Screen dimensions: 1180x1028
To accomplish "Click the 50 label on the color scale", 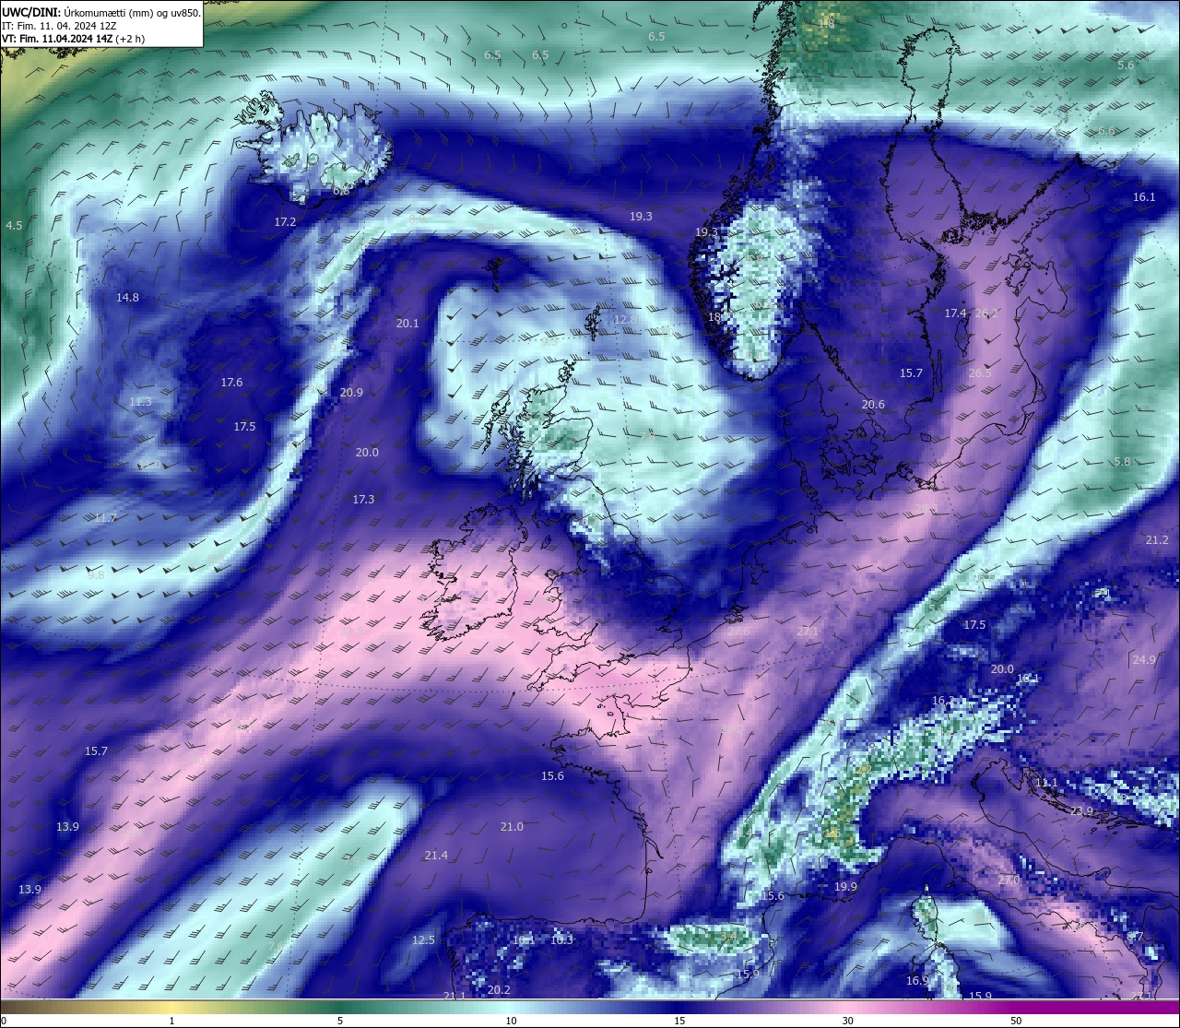I will [1016, 1021].
